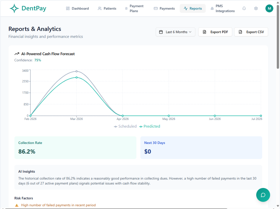Click the Reports pulse icon
The width and height of the screenshot is (280, 209).
point(186,8)
